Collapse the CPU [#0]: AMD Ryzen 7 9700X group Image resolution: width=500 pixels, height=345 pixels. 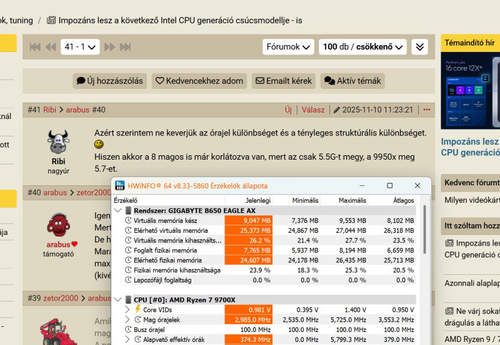(x=118, y=300)
